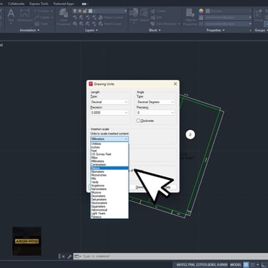Open the snap settings dropdown arrow
This screenshot has width=268, height=268.
258,264
